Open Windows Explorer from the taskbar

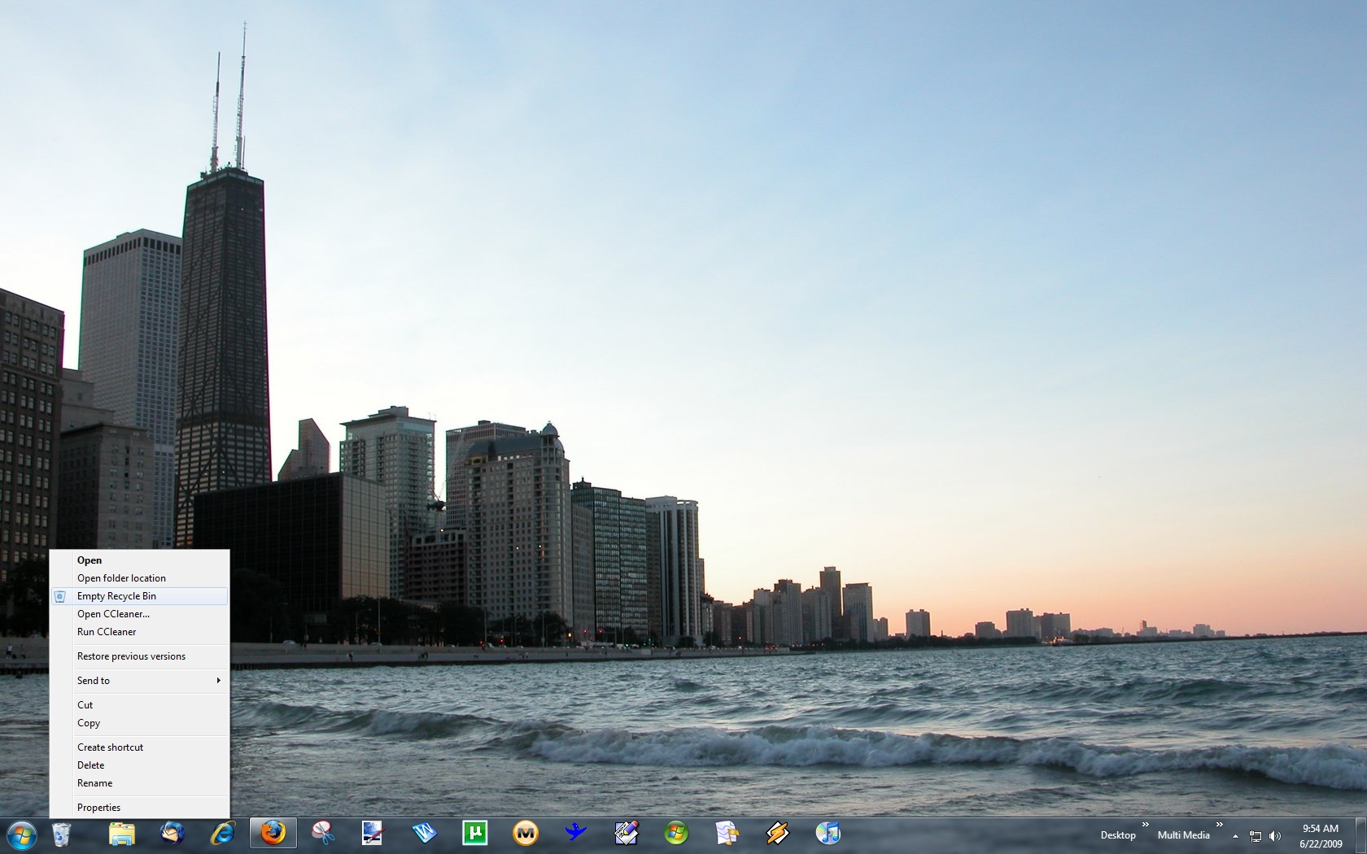122,834
